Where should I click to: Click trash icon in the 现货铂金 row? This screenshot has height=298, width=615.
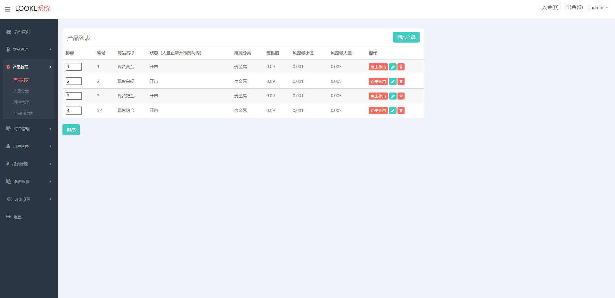click(x=401, y=111)
